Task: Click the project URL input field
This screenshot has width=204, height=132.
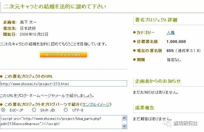Action: tap(64, 83)
